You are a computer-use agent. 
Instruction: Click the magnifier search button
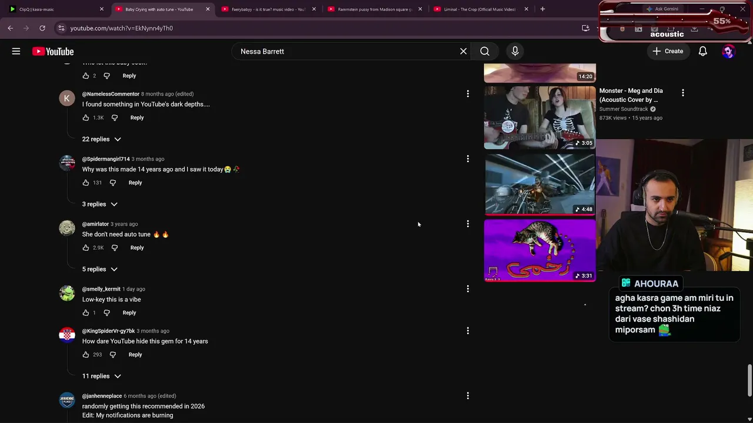click(485, 52)
